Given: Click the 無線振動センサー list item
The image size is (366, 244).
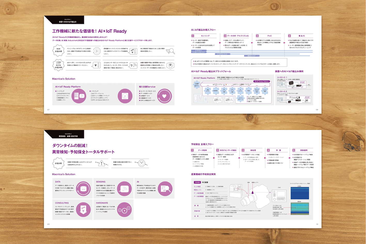Looking at the screenshot, I should (63, 98).
